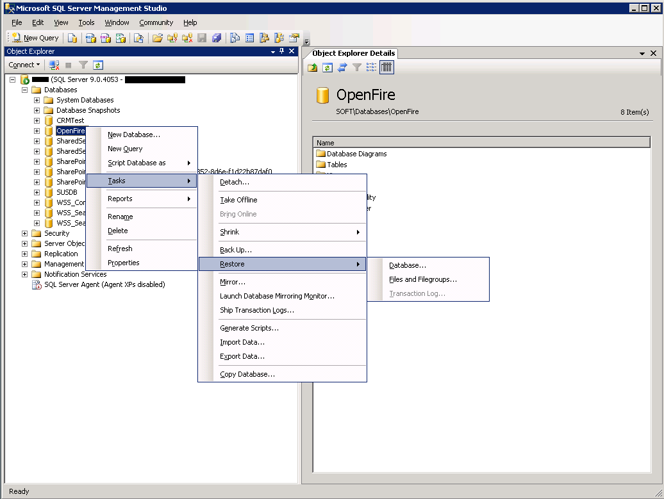
Task: Choose Database... in the Restore submenu
Action: click(428, 265)
